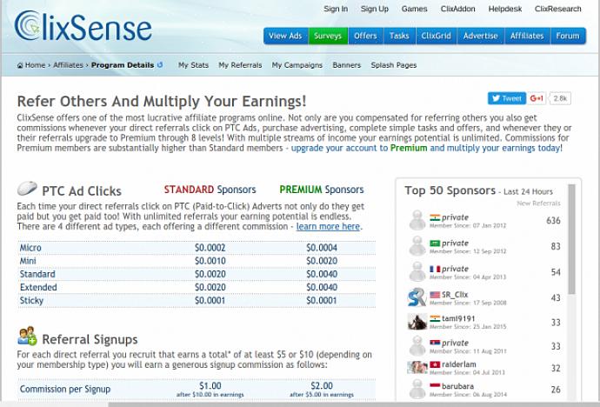The image size is (600, 407).
Task: Select the ClixGrid tab
Action: click(437, 36)
